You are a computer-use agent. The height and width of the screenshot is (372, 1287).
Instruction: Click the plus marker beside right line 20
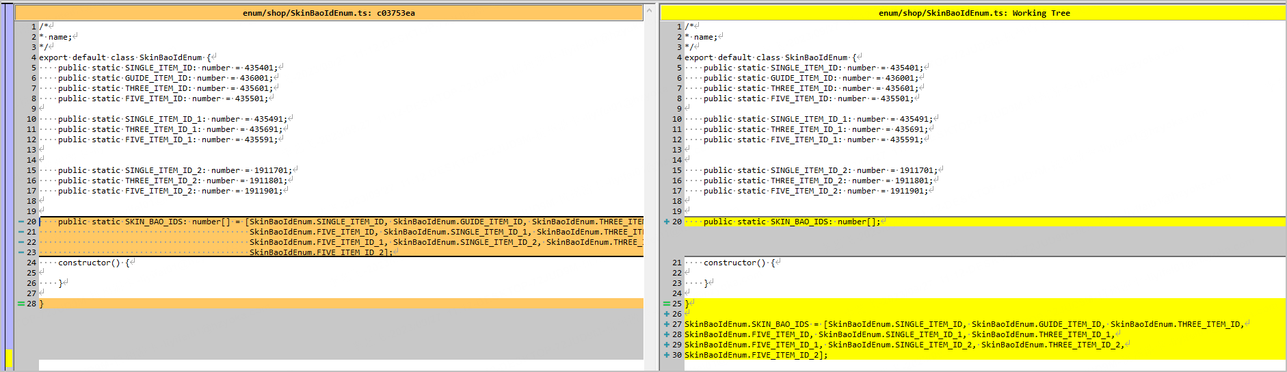[x=667, y=222]
